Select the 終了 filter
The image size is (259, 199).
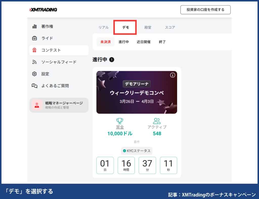[162, 42]
